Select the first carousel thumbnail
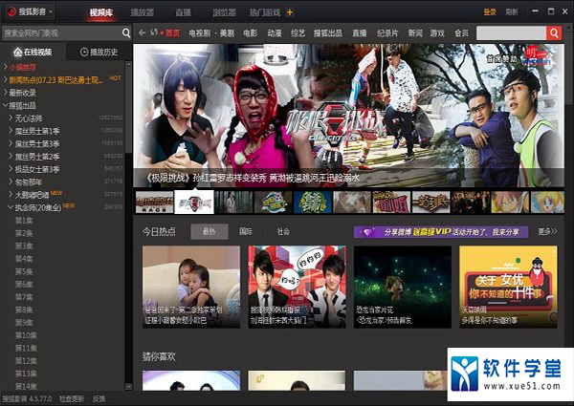574x406 pixels. point(154,202)
